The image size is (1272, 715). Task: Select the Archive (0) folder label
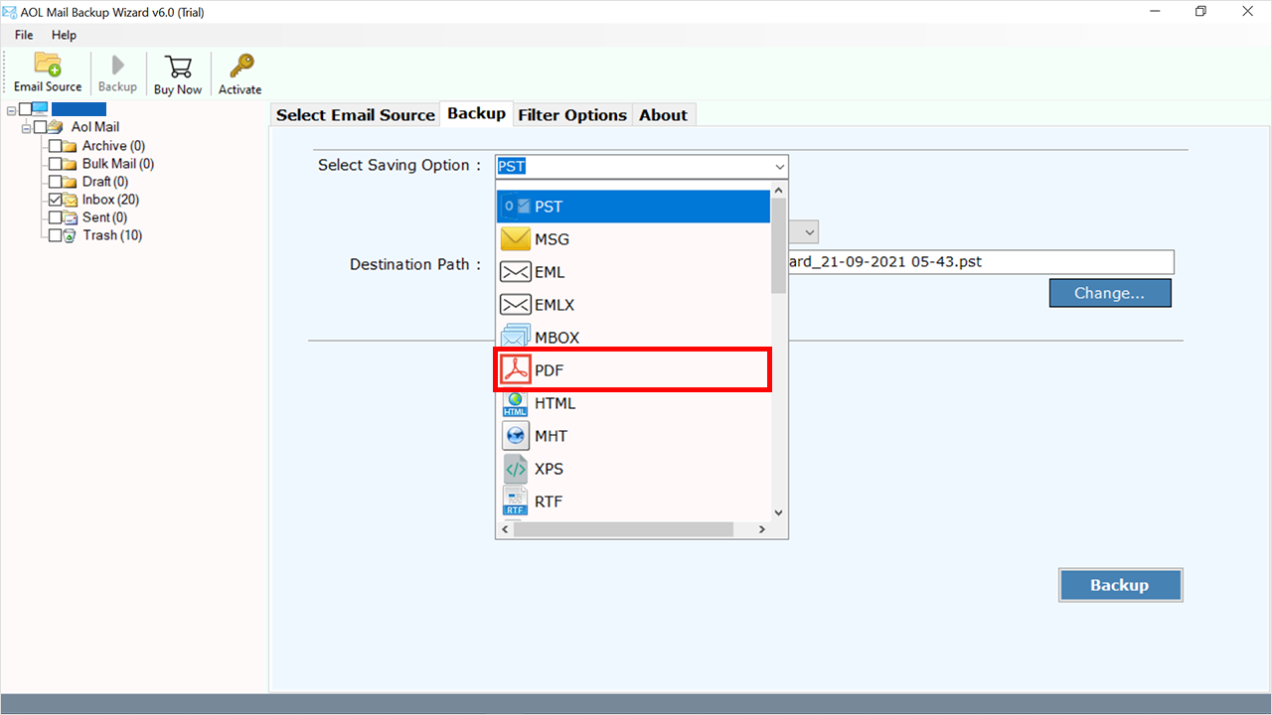pos(113,146)
